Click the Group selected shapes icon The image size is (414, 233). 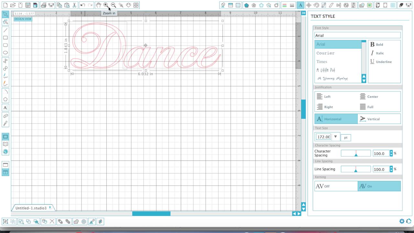click(5, 222)
